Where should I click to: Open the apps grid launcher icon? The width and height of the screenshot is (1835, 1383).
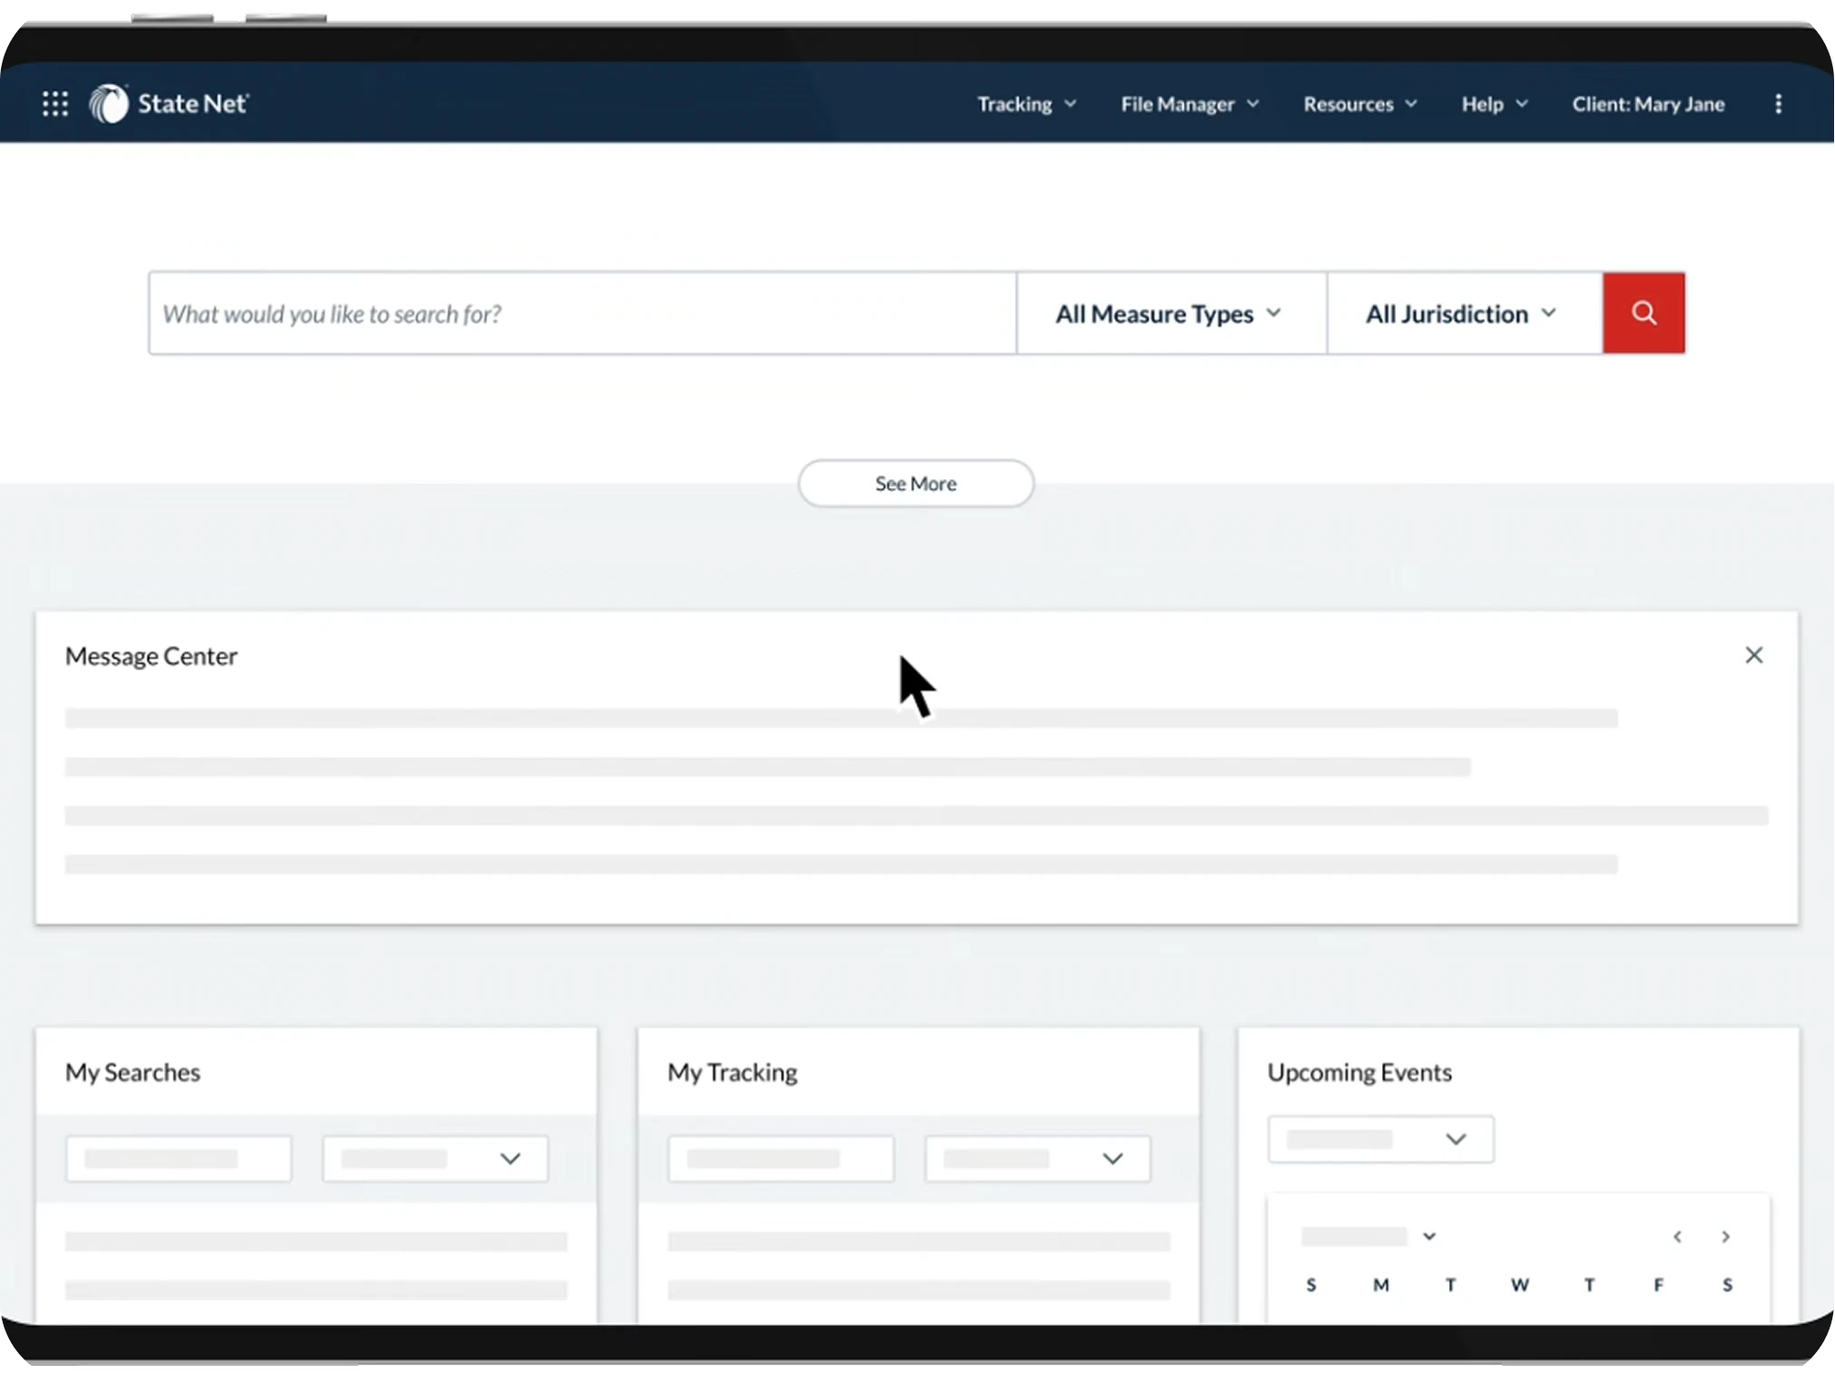pos(55,104)
